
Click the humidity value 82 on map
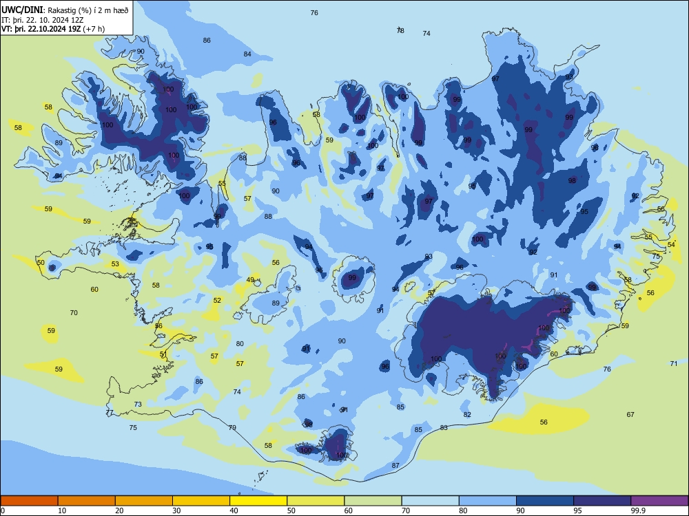pyautogui.click(x=467, y=415)
